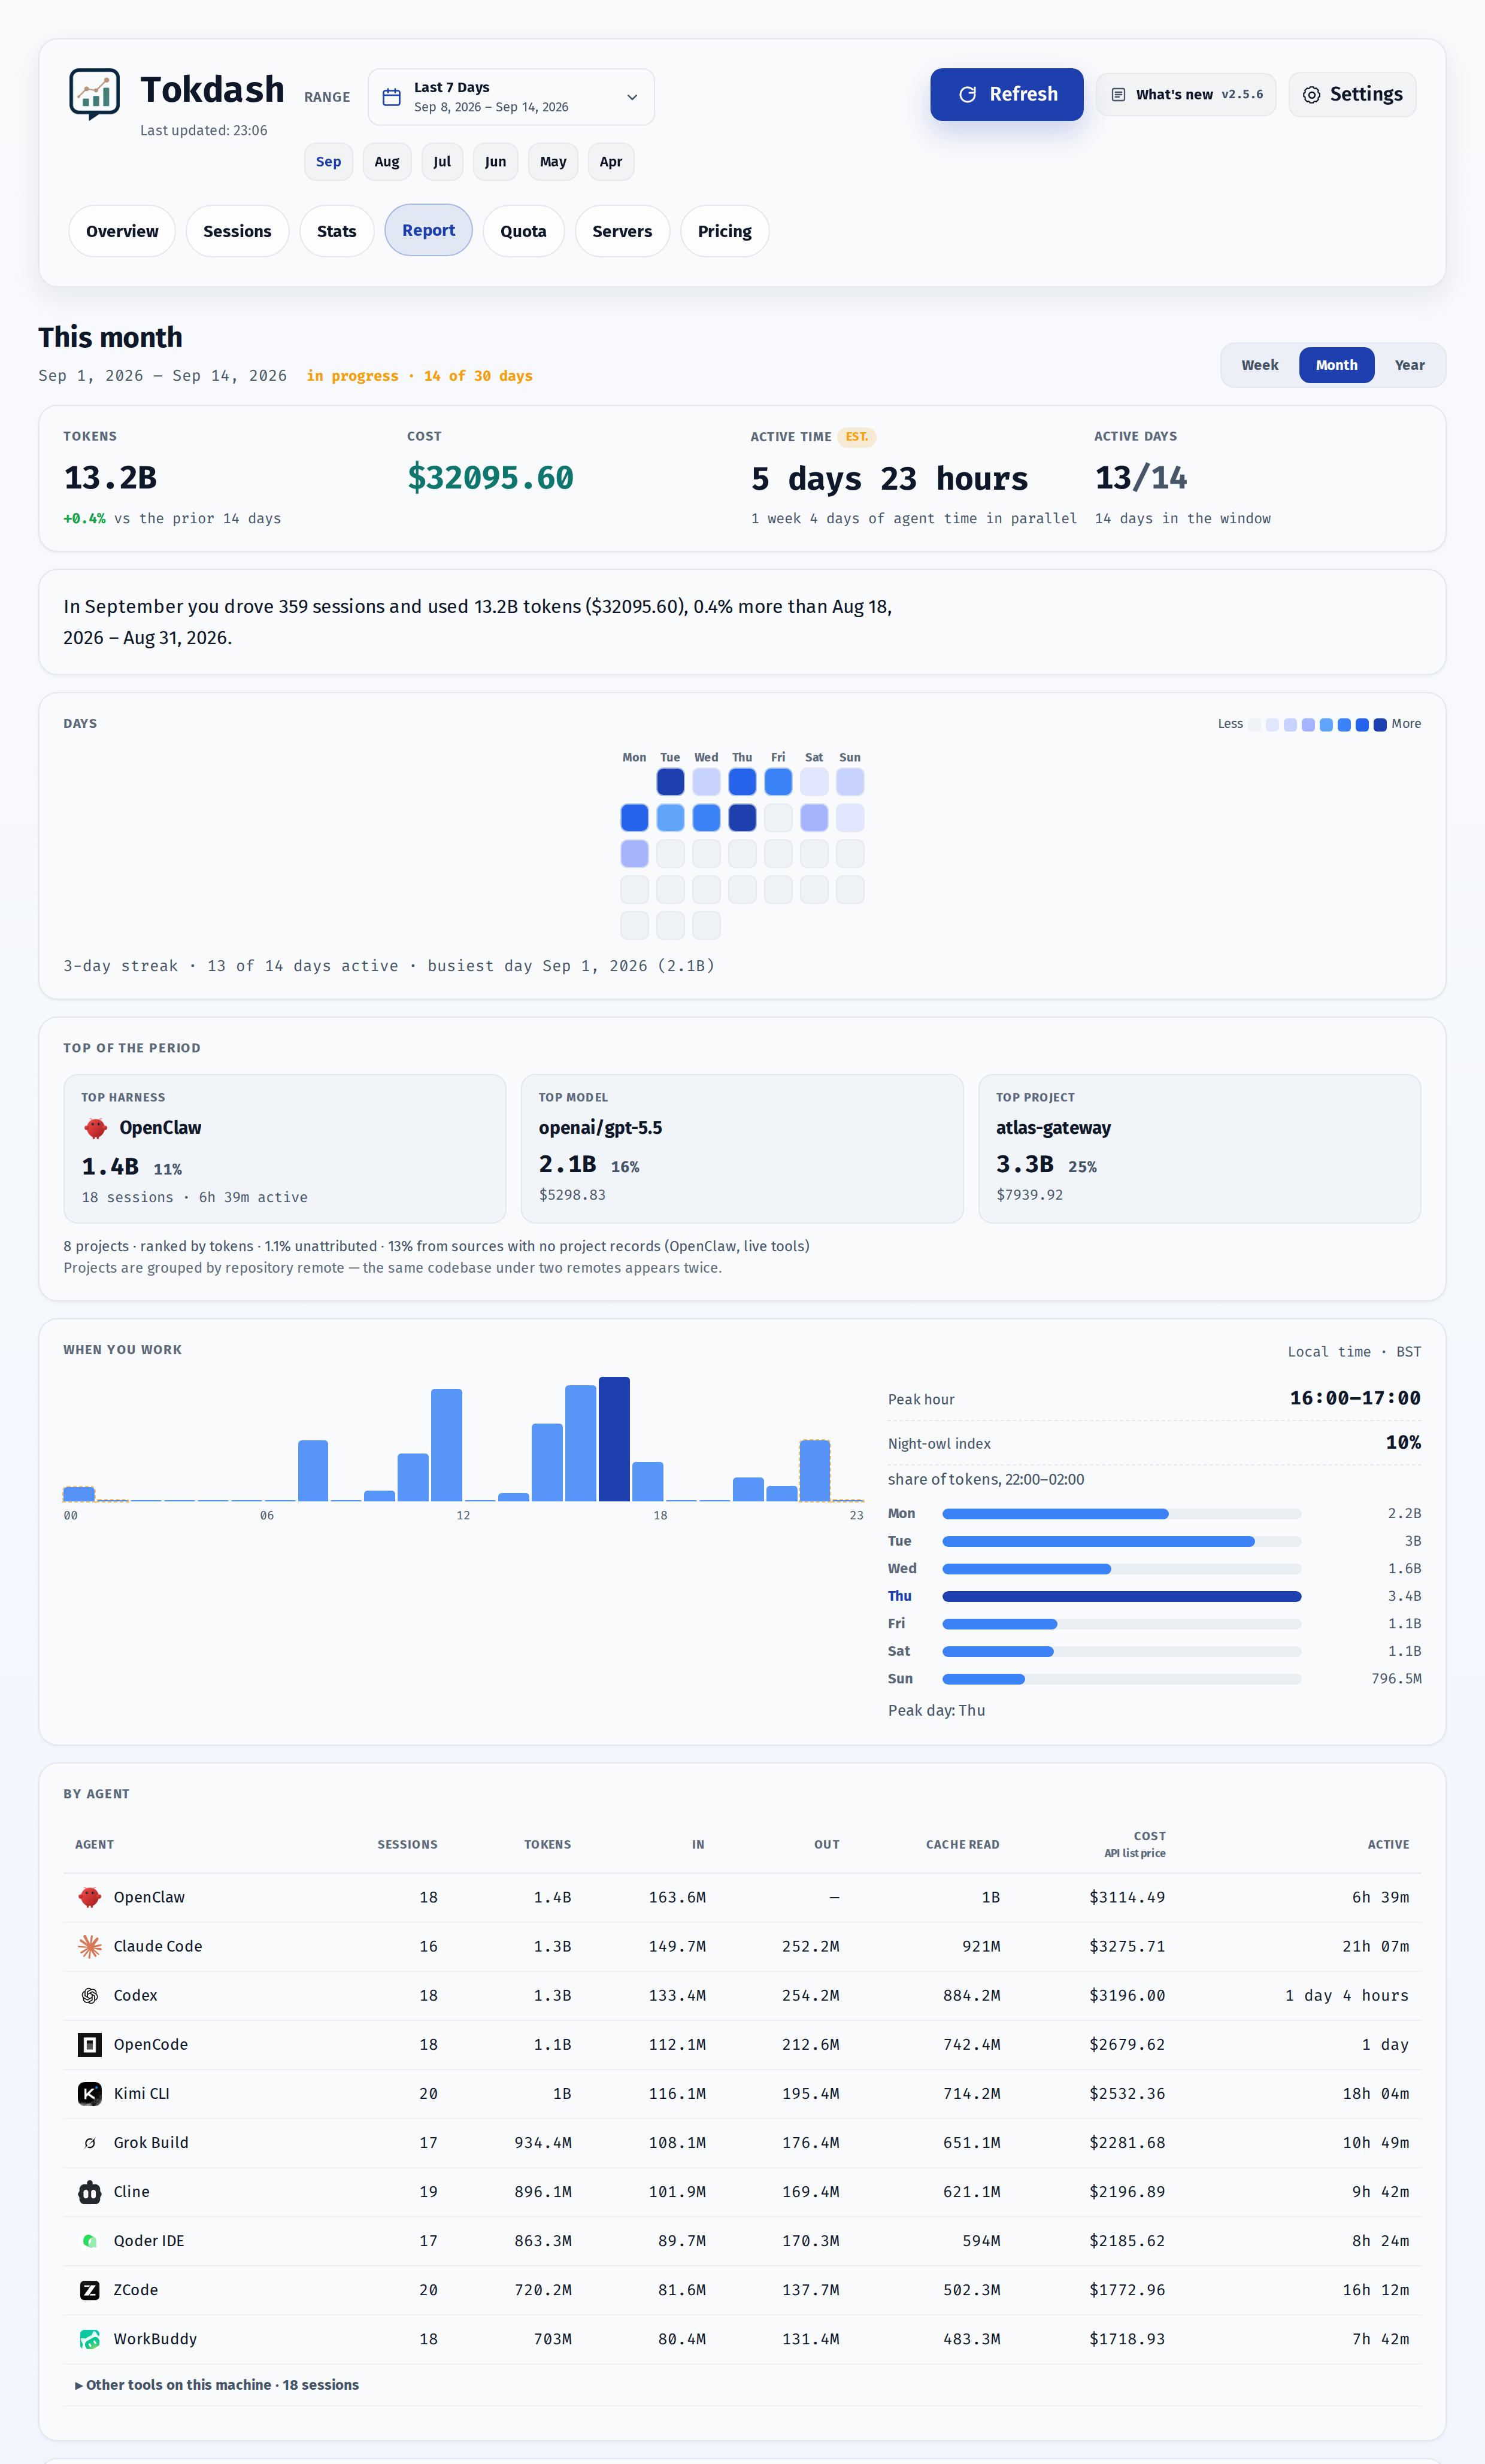
Task: Click the Claude Code starburst icon
Action: (x=90, y=1946)
